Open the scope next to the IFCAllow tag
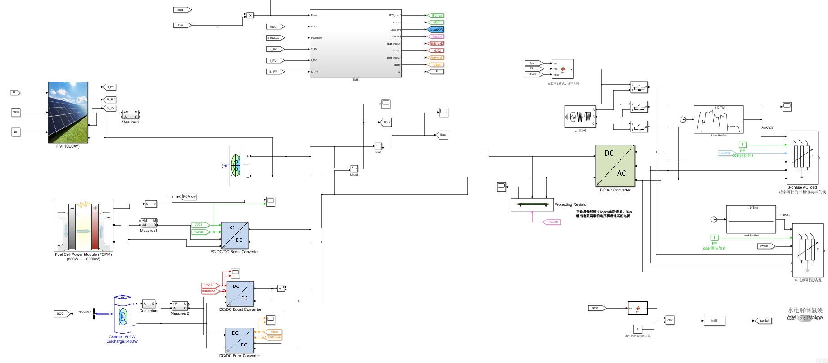The width and height of the screenshot is (828, 363). tap(271, 201)
